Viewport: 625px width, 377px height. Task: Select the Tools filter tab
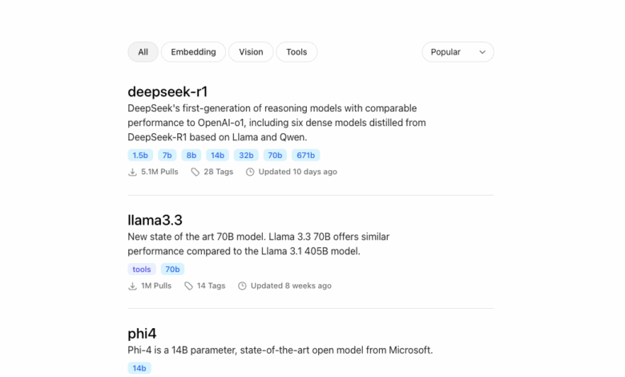pyautogui.click(x=296, y=52)
